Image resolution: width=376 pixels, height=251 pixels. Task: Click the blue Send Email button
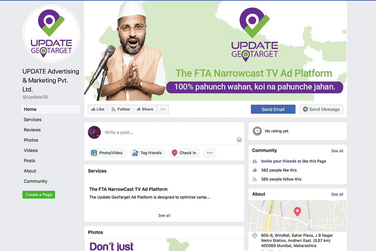tap(273, 109)
